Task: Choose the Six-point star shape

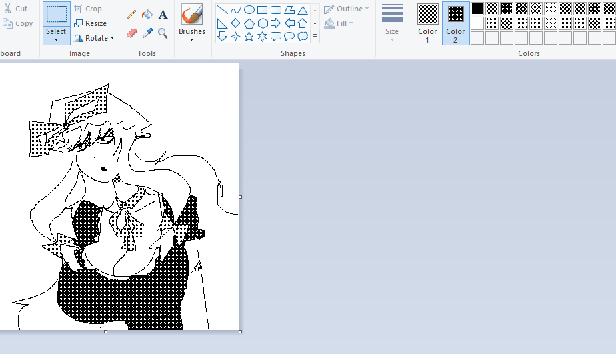Action: click(263, 37)
